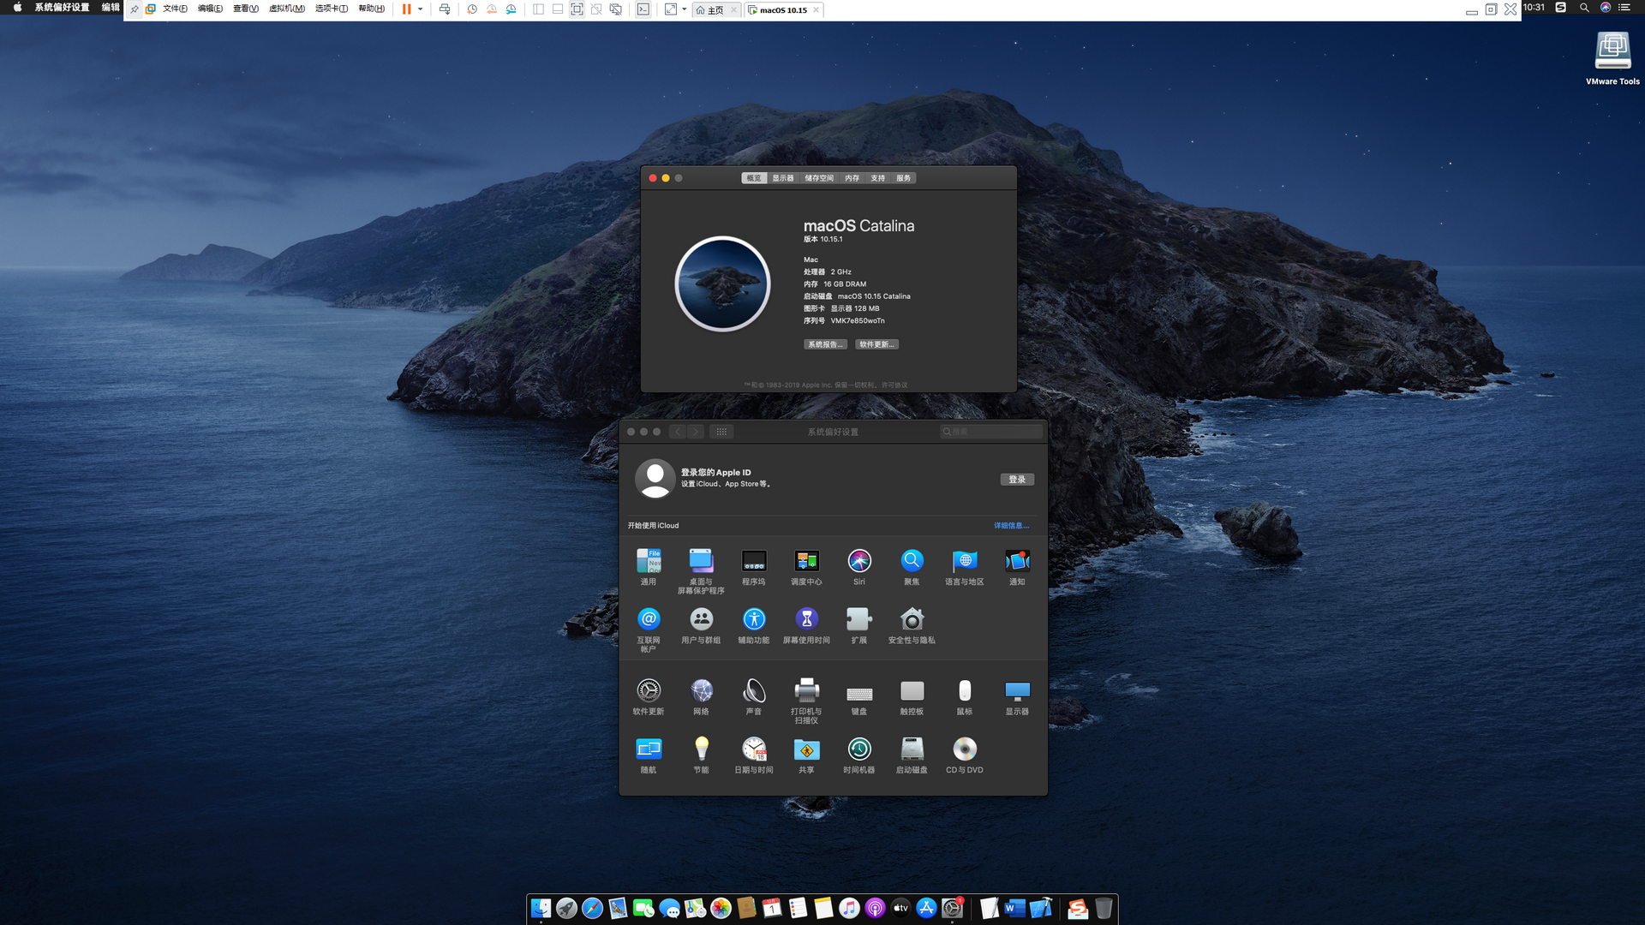
Task: Switch to the 内存 tab in About This Mac
Action: click(852, 178)
